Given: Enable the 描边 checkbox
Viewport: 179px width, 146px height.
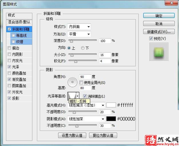Looking at the screenshot, I should (9, 48).
